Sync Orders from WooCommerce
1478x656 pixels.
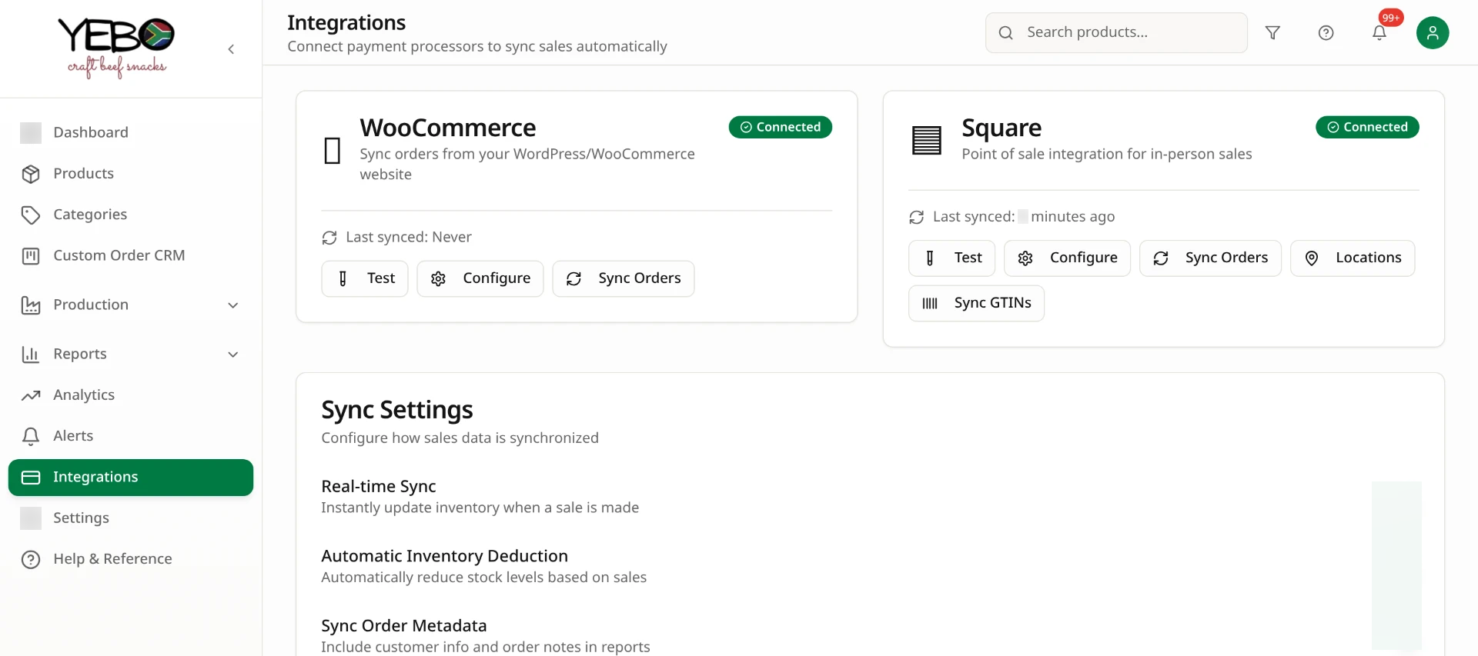(x=624, y=278)
